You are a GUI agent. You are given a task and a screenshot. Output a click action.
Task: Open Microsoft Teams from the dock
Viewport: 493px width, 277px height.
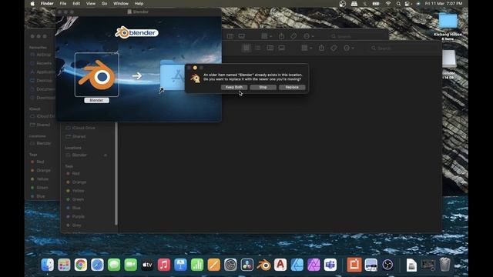330,265
